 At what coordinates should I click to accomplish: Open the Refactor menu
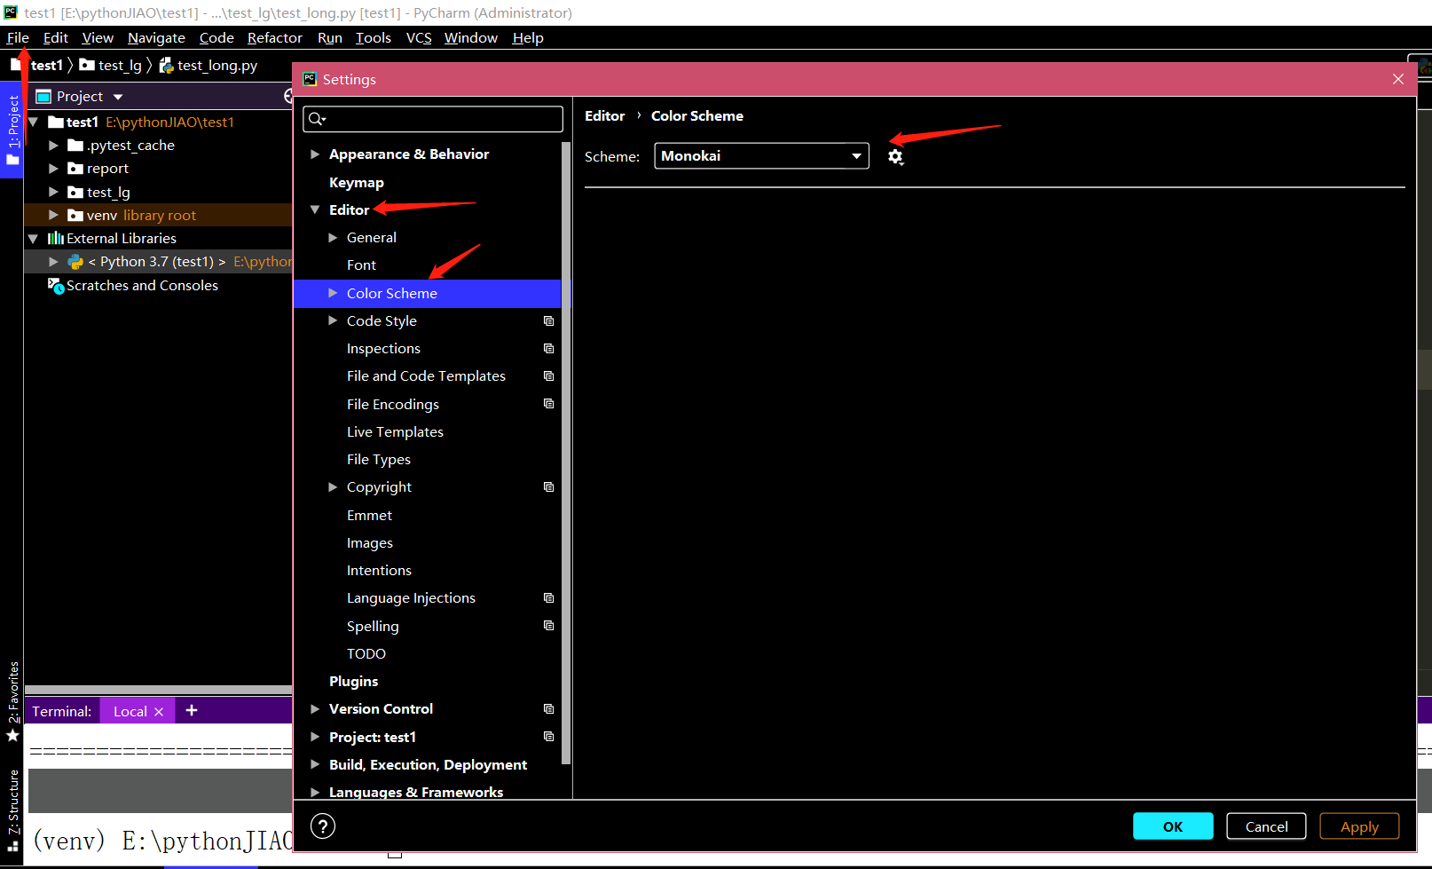point(275,38)
